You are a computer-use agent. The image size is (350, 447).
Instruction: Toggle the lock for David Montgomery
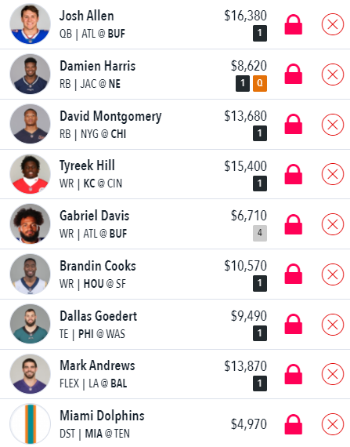294,124
